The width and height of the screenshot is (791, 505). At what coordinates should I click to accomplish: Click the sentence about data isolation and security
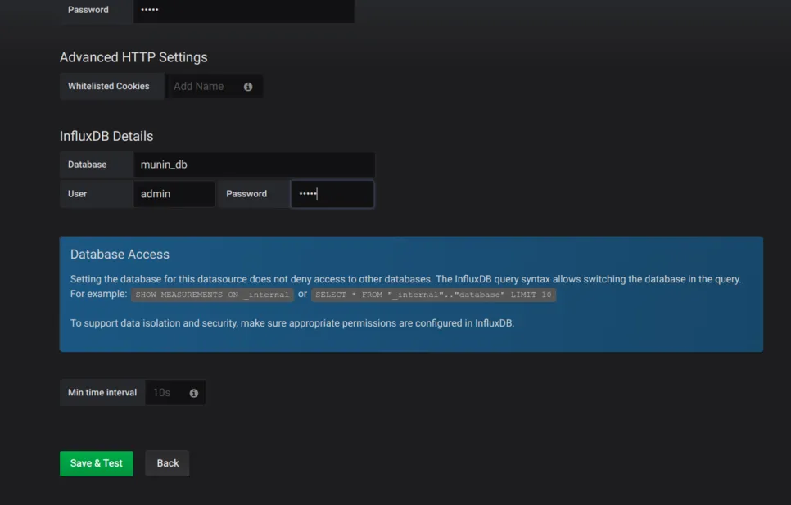pos(292,323)
